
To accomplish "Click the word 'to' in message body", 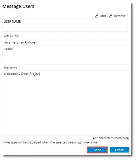I will tap(19, 74).
